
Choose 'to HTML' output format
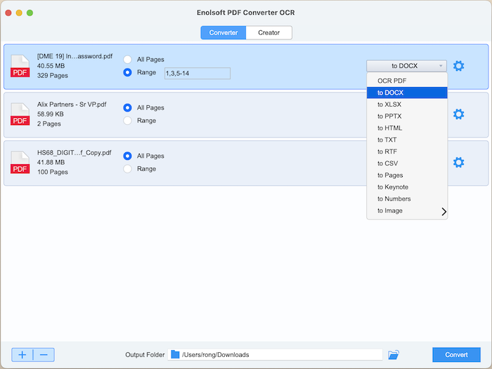point(407,128)
